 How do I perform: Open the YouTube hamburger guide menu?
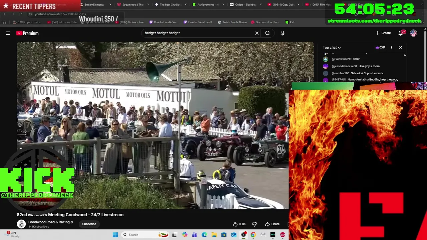(8, 33)
